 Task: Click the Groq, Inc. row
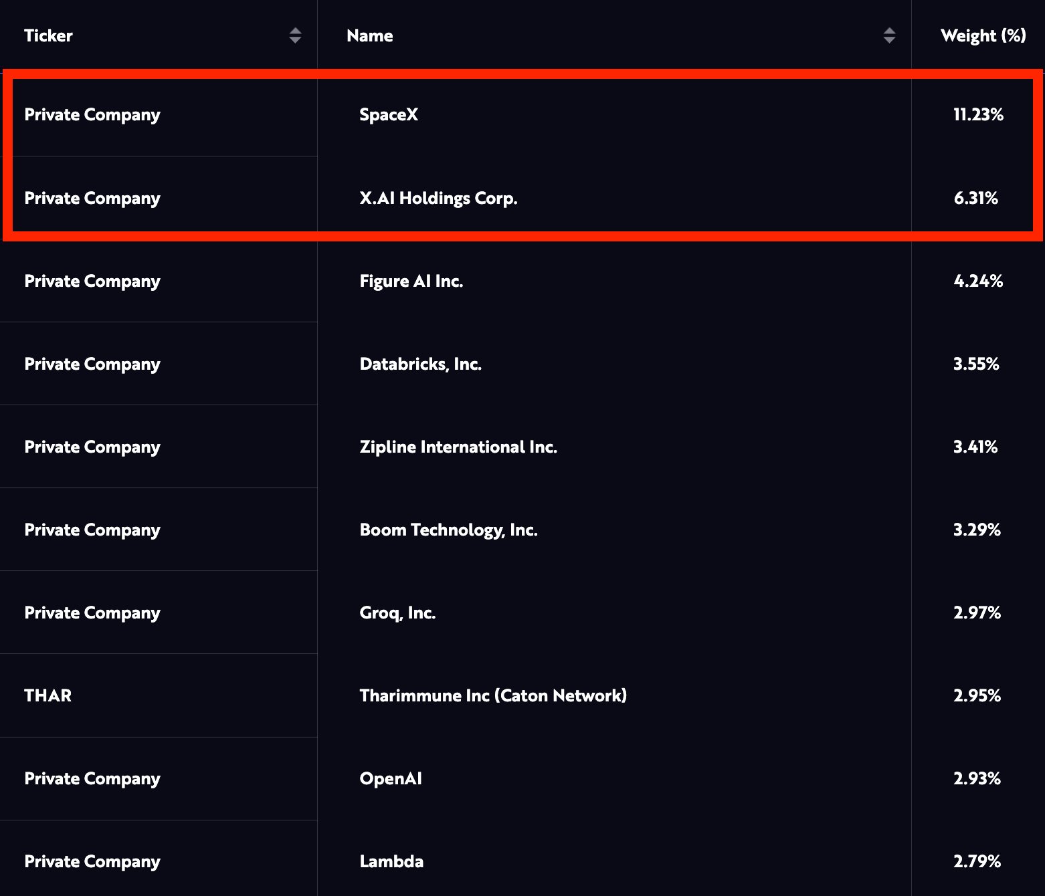tap(397, 613)
